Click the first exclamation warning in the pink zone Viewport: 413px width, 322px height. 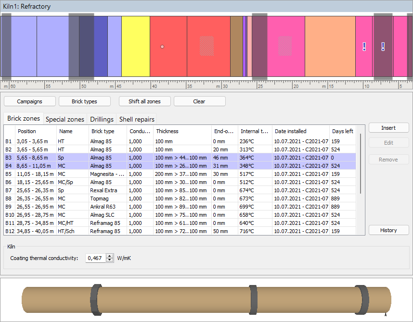(364, 47)
